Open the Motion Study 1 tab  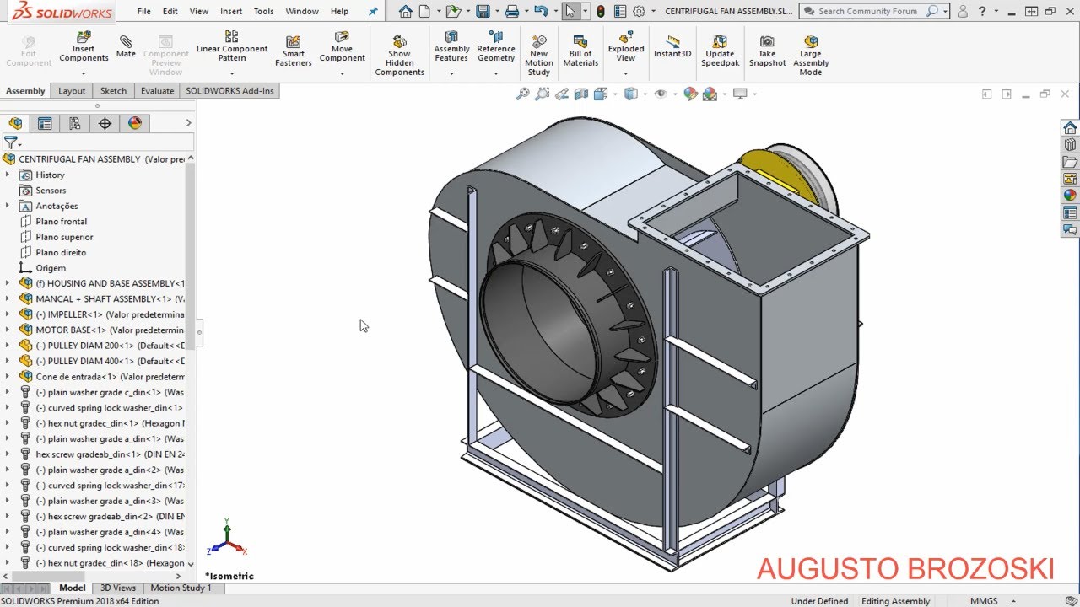click(181, 588)
